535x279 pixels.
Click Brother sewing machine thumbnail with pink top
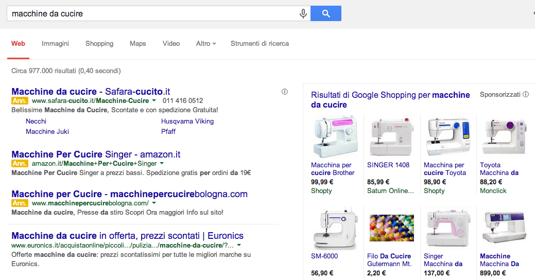335,137
